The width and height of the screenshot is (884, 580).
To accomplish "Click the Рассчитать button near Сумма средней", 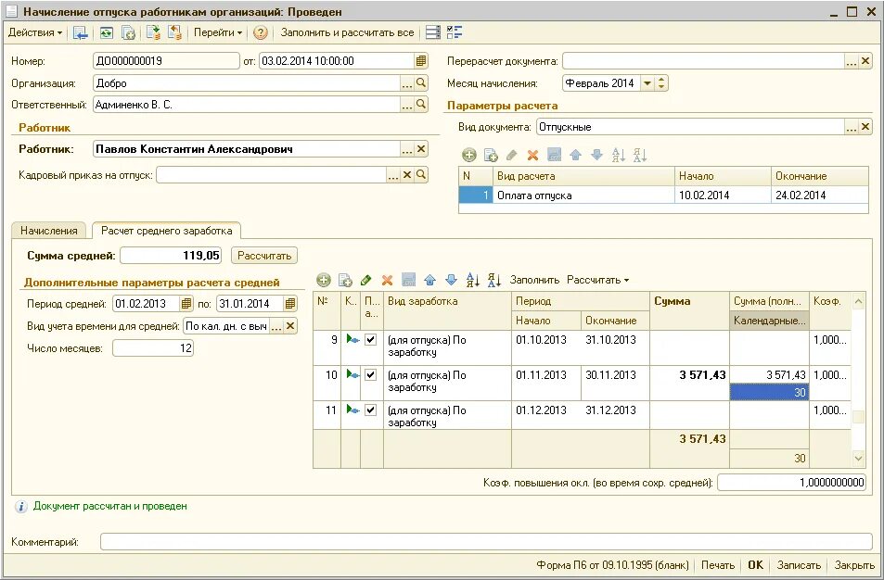I will 264,256.
